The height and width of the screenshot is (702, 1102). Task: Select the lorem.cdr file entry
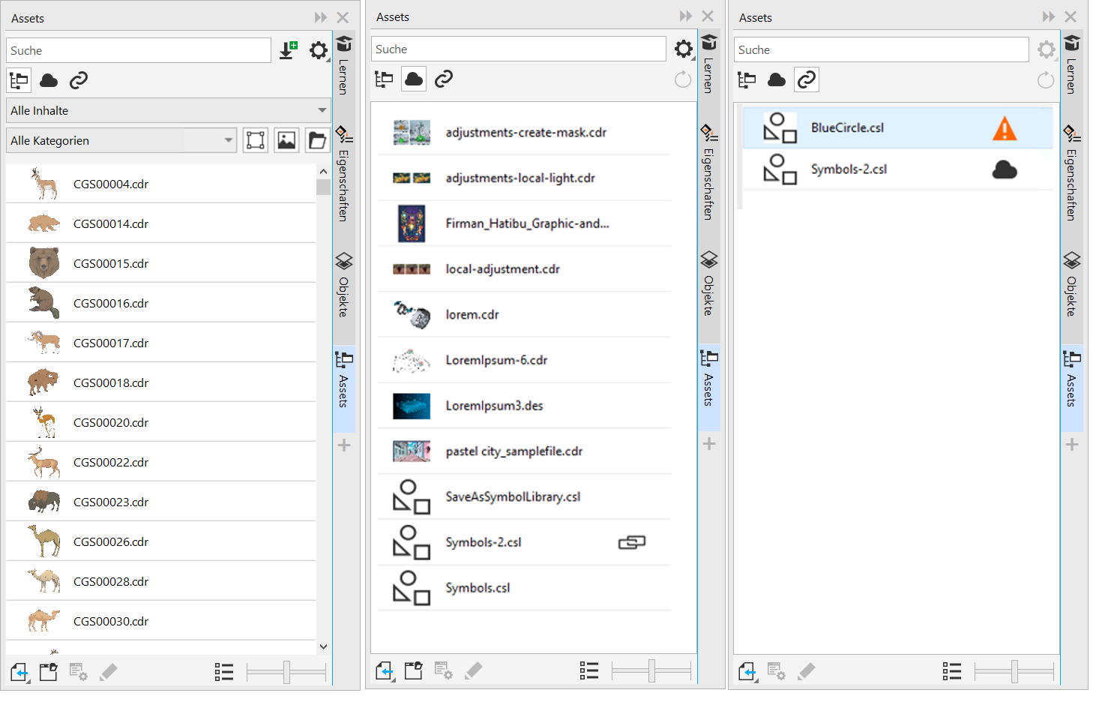pyautogui.click(x=472, y=315)
